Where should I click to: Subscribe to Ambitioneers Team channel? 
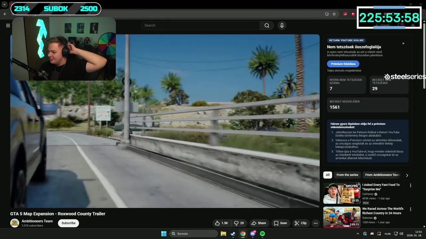point(68,223)
